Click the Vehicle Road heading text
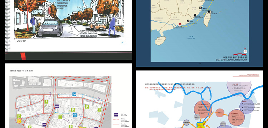 tap(15, 70)
